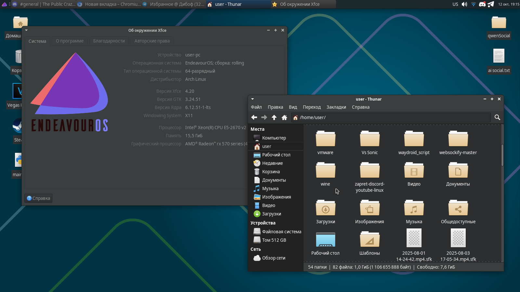This screenshot has height=292, width=520.
Task: Switch to the О программе tab
Action: 70,41
